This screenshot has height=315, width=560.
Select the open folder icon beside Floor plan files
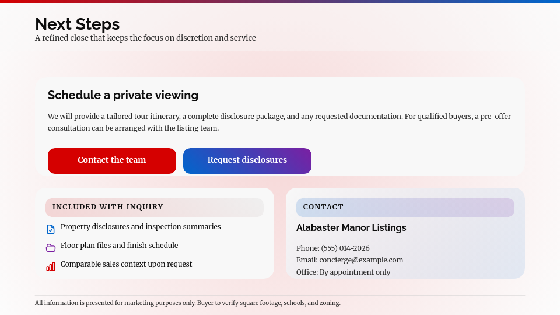coord(51,248)
